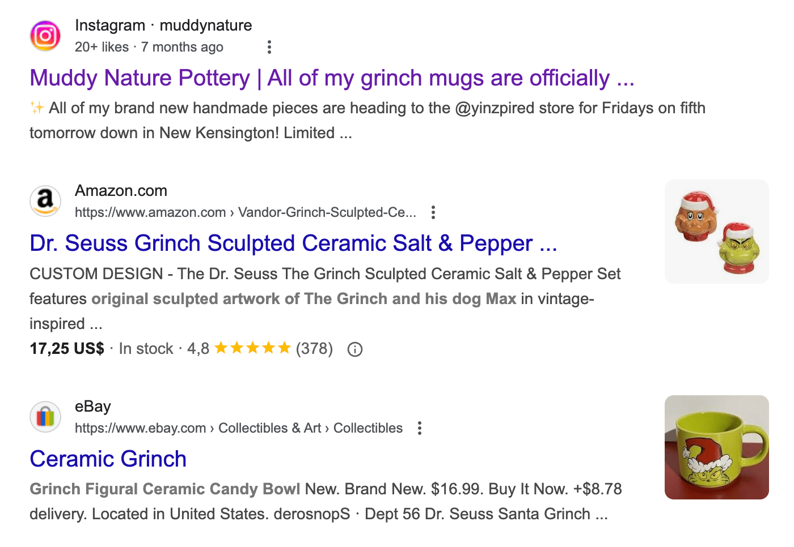Screen dimensions: 794x547
Task: Click the eBay site name
Action: tap(92, 407)
